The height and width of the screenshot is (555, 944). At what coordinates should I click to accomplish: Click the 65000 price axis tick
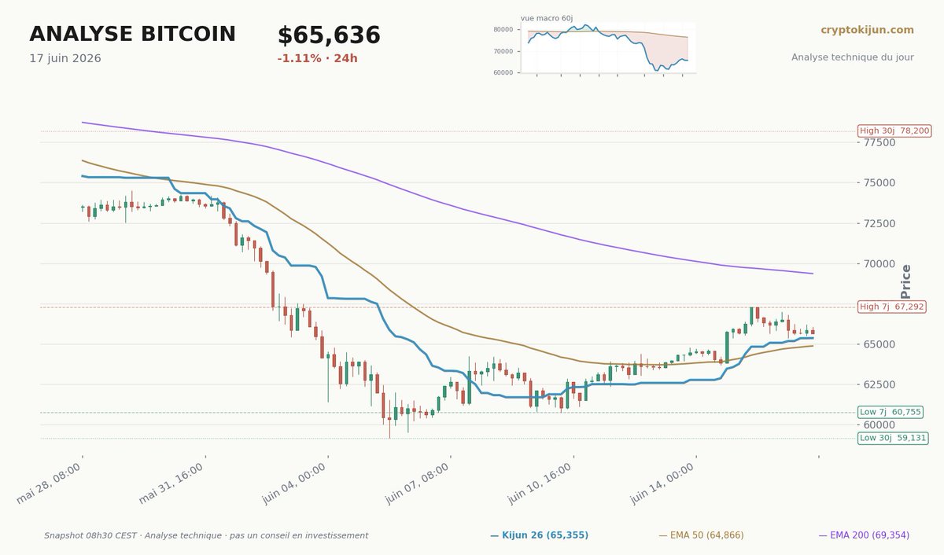click(x=879, y=344)
